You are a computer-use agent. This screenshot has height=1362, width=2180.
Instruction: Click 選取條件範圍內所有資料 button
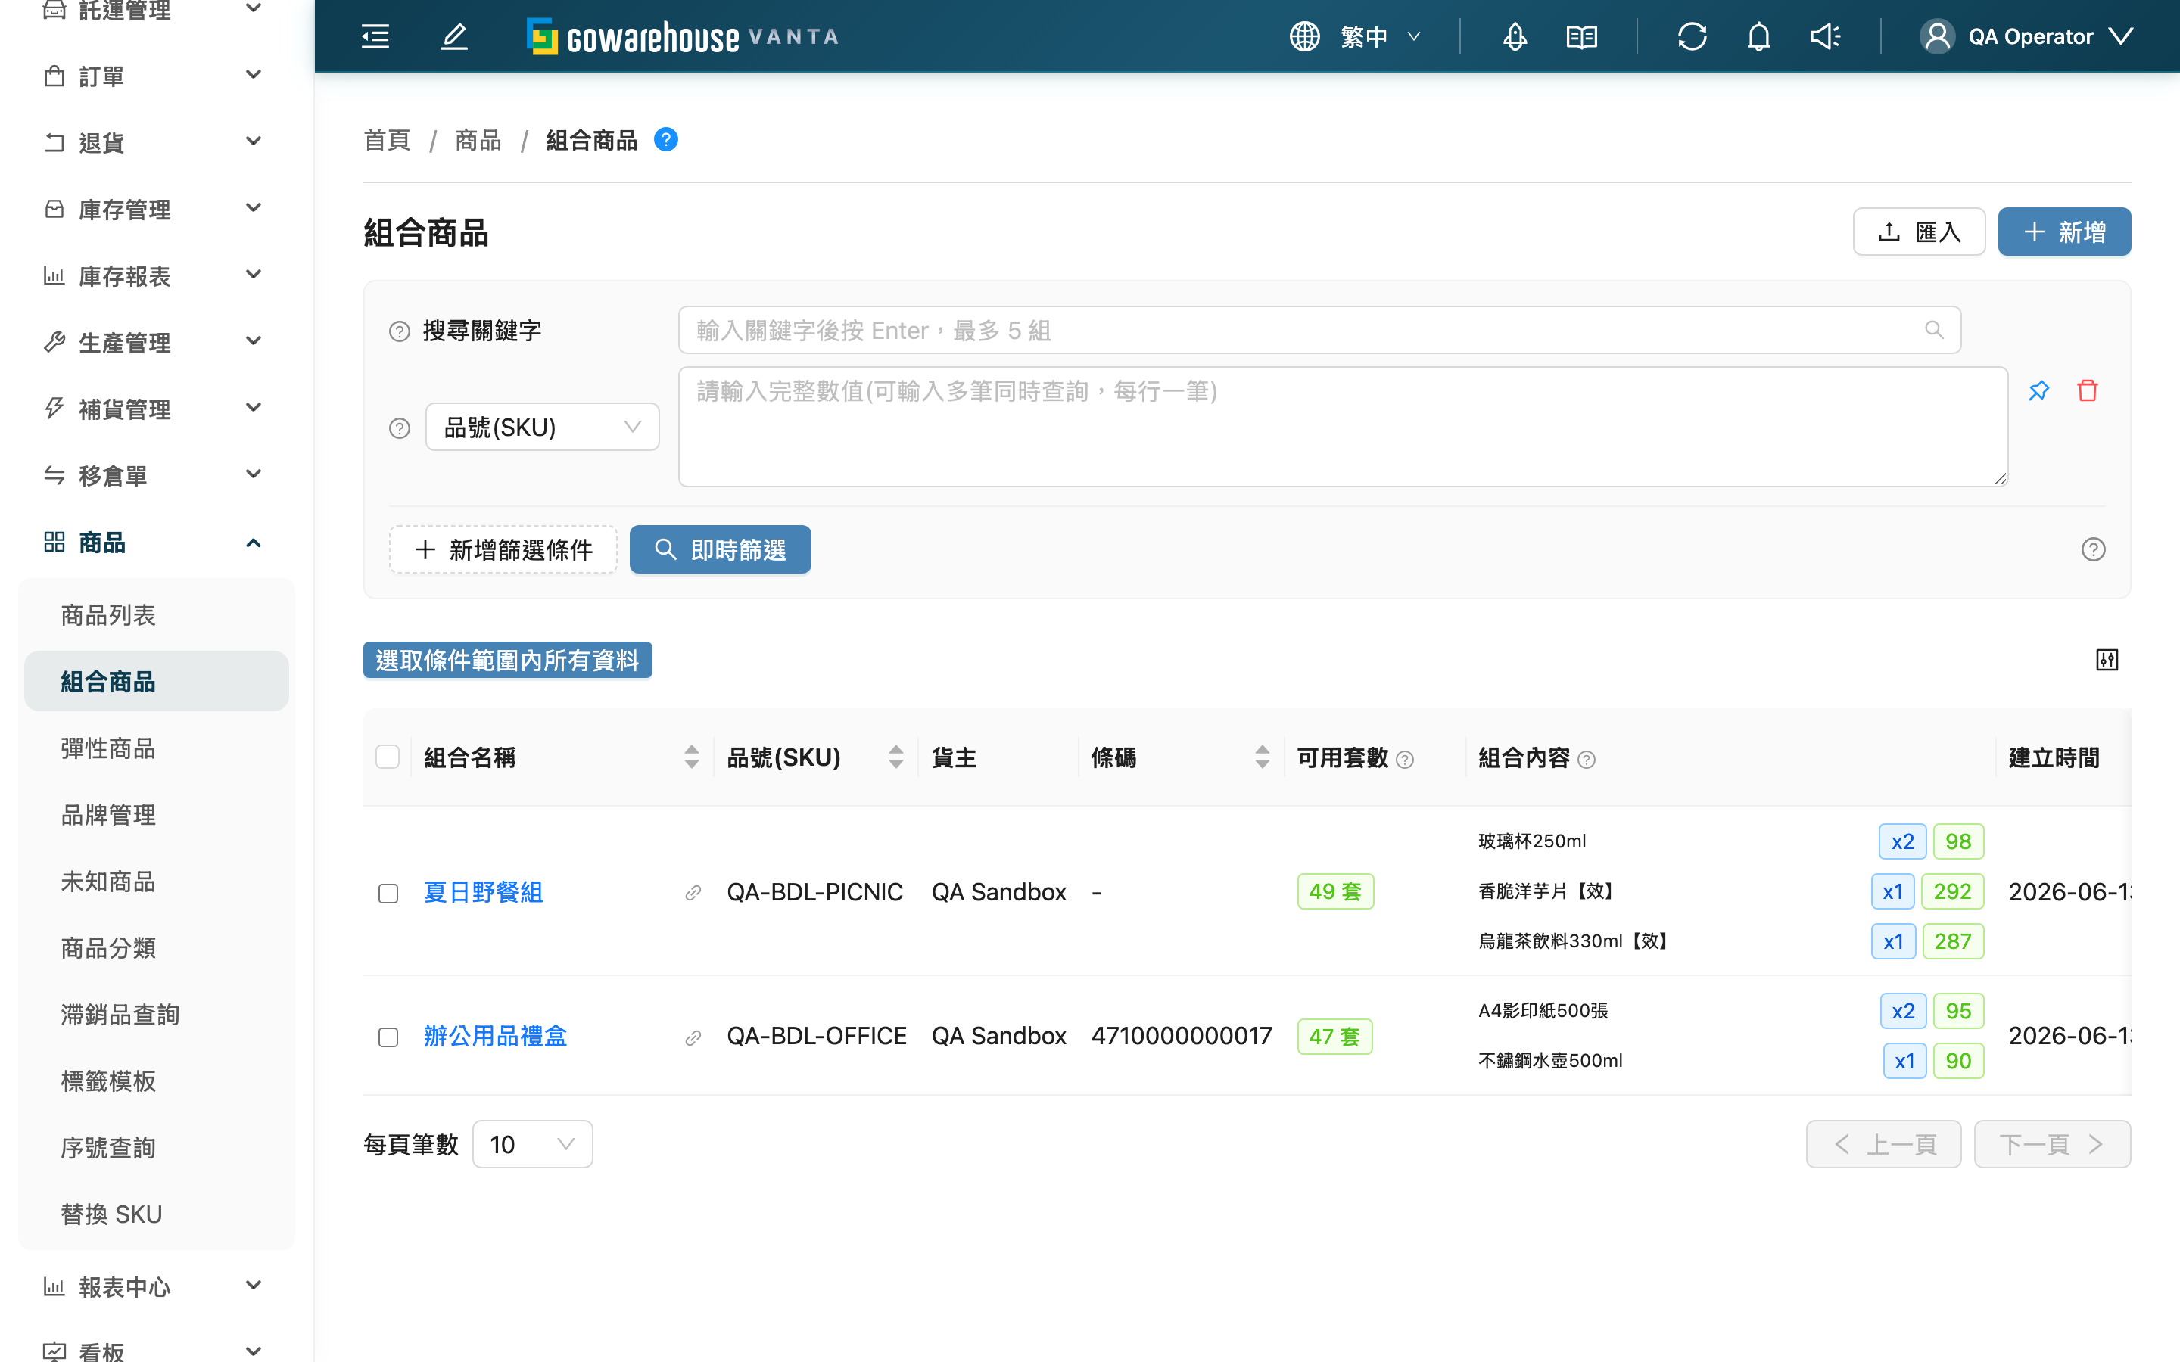[507, 661]
